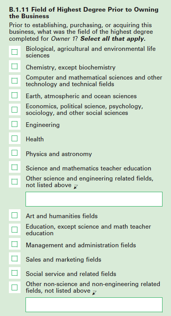171x316 pixels.
Task: Tick the Chemistry, except biochemistry checkbox
Action: 14,66
